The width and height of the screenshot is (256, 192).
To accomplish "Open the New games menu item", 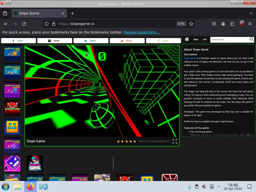I will [x=196, y=39].
